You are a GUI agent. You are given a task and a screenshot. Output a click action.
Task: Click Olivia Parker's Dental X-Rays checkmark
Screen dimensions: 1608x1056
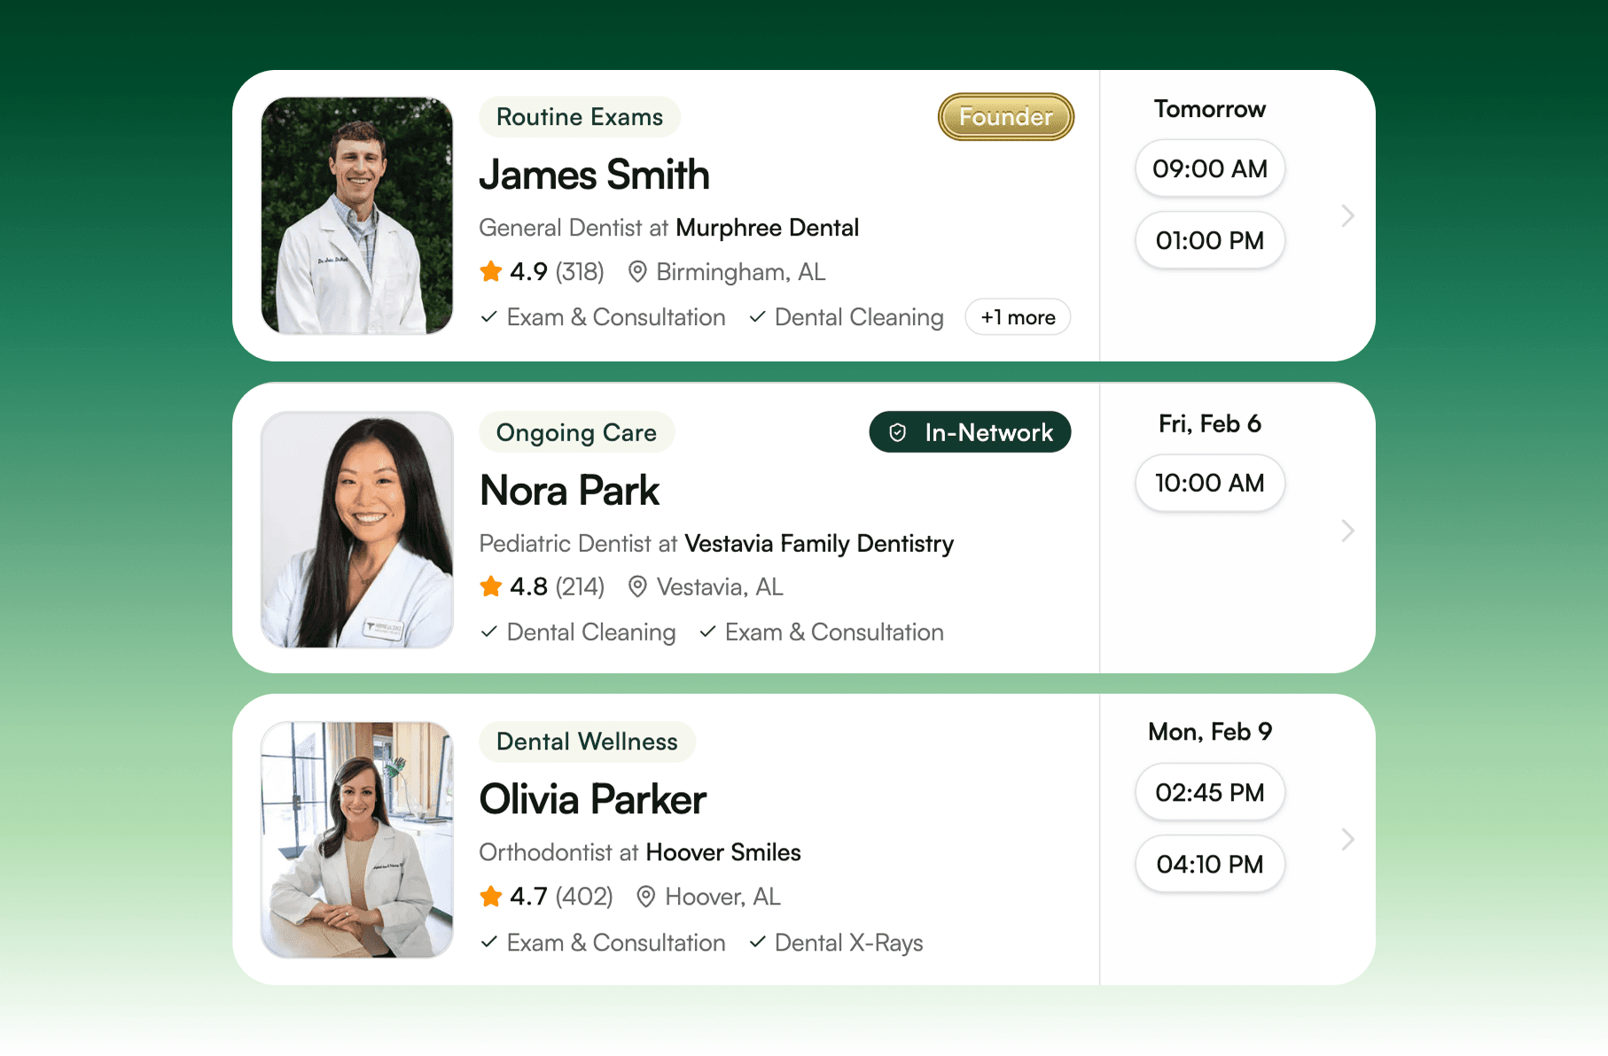(x=757, y=943)
